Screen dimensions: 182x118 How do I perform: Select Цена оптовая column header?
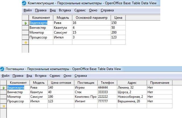pyautogui.click(x=61, y=83)
